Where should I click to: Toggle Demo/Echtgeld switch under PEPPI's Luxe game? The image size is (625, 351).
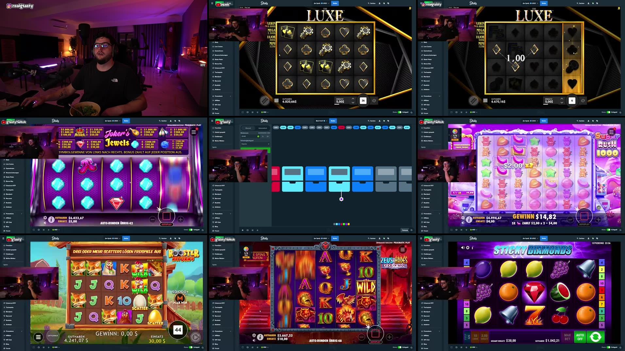tap(399, 112)
